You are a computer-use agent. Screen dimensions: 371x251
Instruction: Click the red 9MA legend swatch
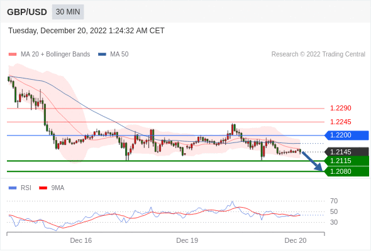point(43,188)
